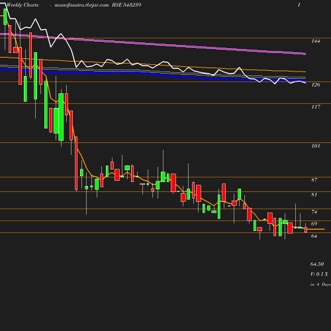Image resolution: width=331 pixels, height=331 pixels.
Task: Click the 144 price axis label
Action: point(316,41)
